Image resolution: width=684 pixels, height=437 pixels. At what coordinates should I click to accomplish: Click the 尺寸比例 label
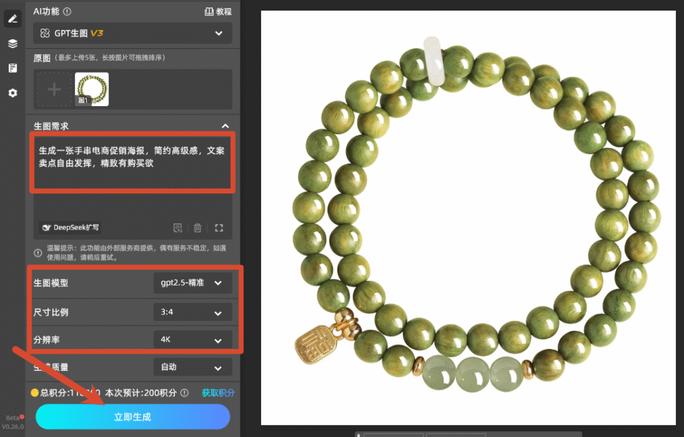coord(51,312)
